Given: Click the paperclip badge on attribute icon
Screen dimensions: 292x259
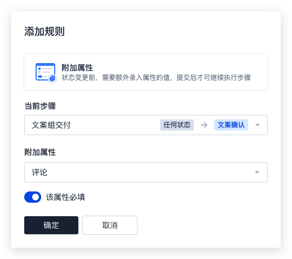Looking at the screenshot, I should point(52,78).
